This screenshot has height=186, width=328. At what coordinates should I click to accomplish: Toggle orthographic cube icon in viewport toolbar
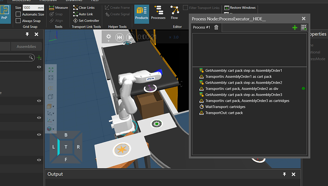51,97
